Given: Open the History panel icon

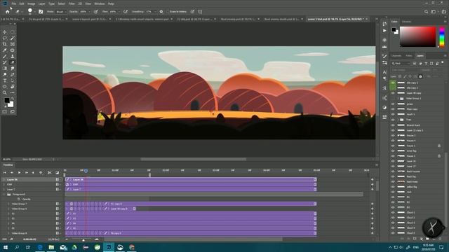Looking at the screenshot, I should point(384,24).
